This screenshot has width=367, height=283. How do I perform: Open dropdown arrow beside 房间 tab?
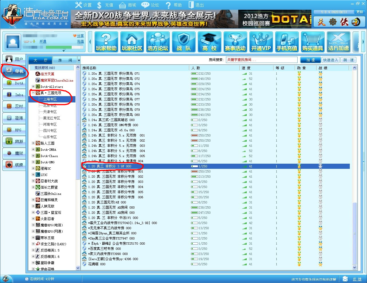[79, 60]
